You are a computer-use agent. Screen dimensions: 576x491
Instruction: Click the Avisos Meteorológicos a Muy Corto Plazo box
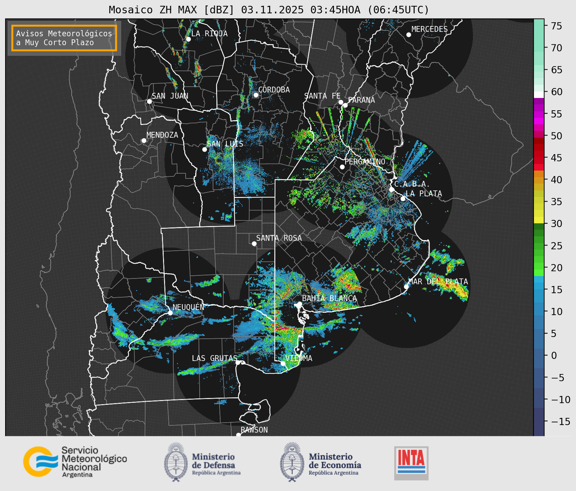point(64,38)
